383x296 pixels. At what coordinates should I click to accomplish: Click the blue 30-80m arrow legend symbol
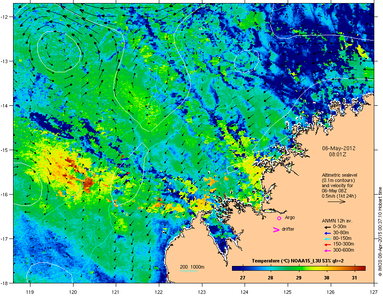coord(328,233)
